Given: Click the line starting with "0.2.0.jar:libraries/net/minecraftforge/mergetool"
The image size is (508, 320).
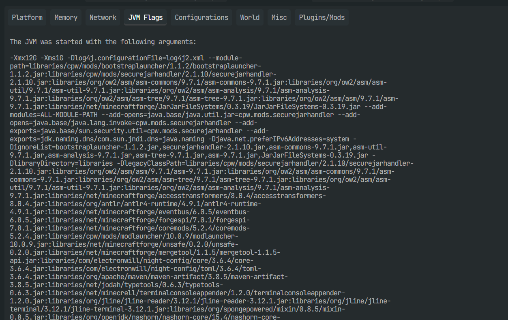Looking at the screenshot, I should (145, 252).
